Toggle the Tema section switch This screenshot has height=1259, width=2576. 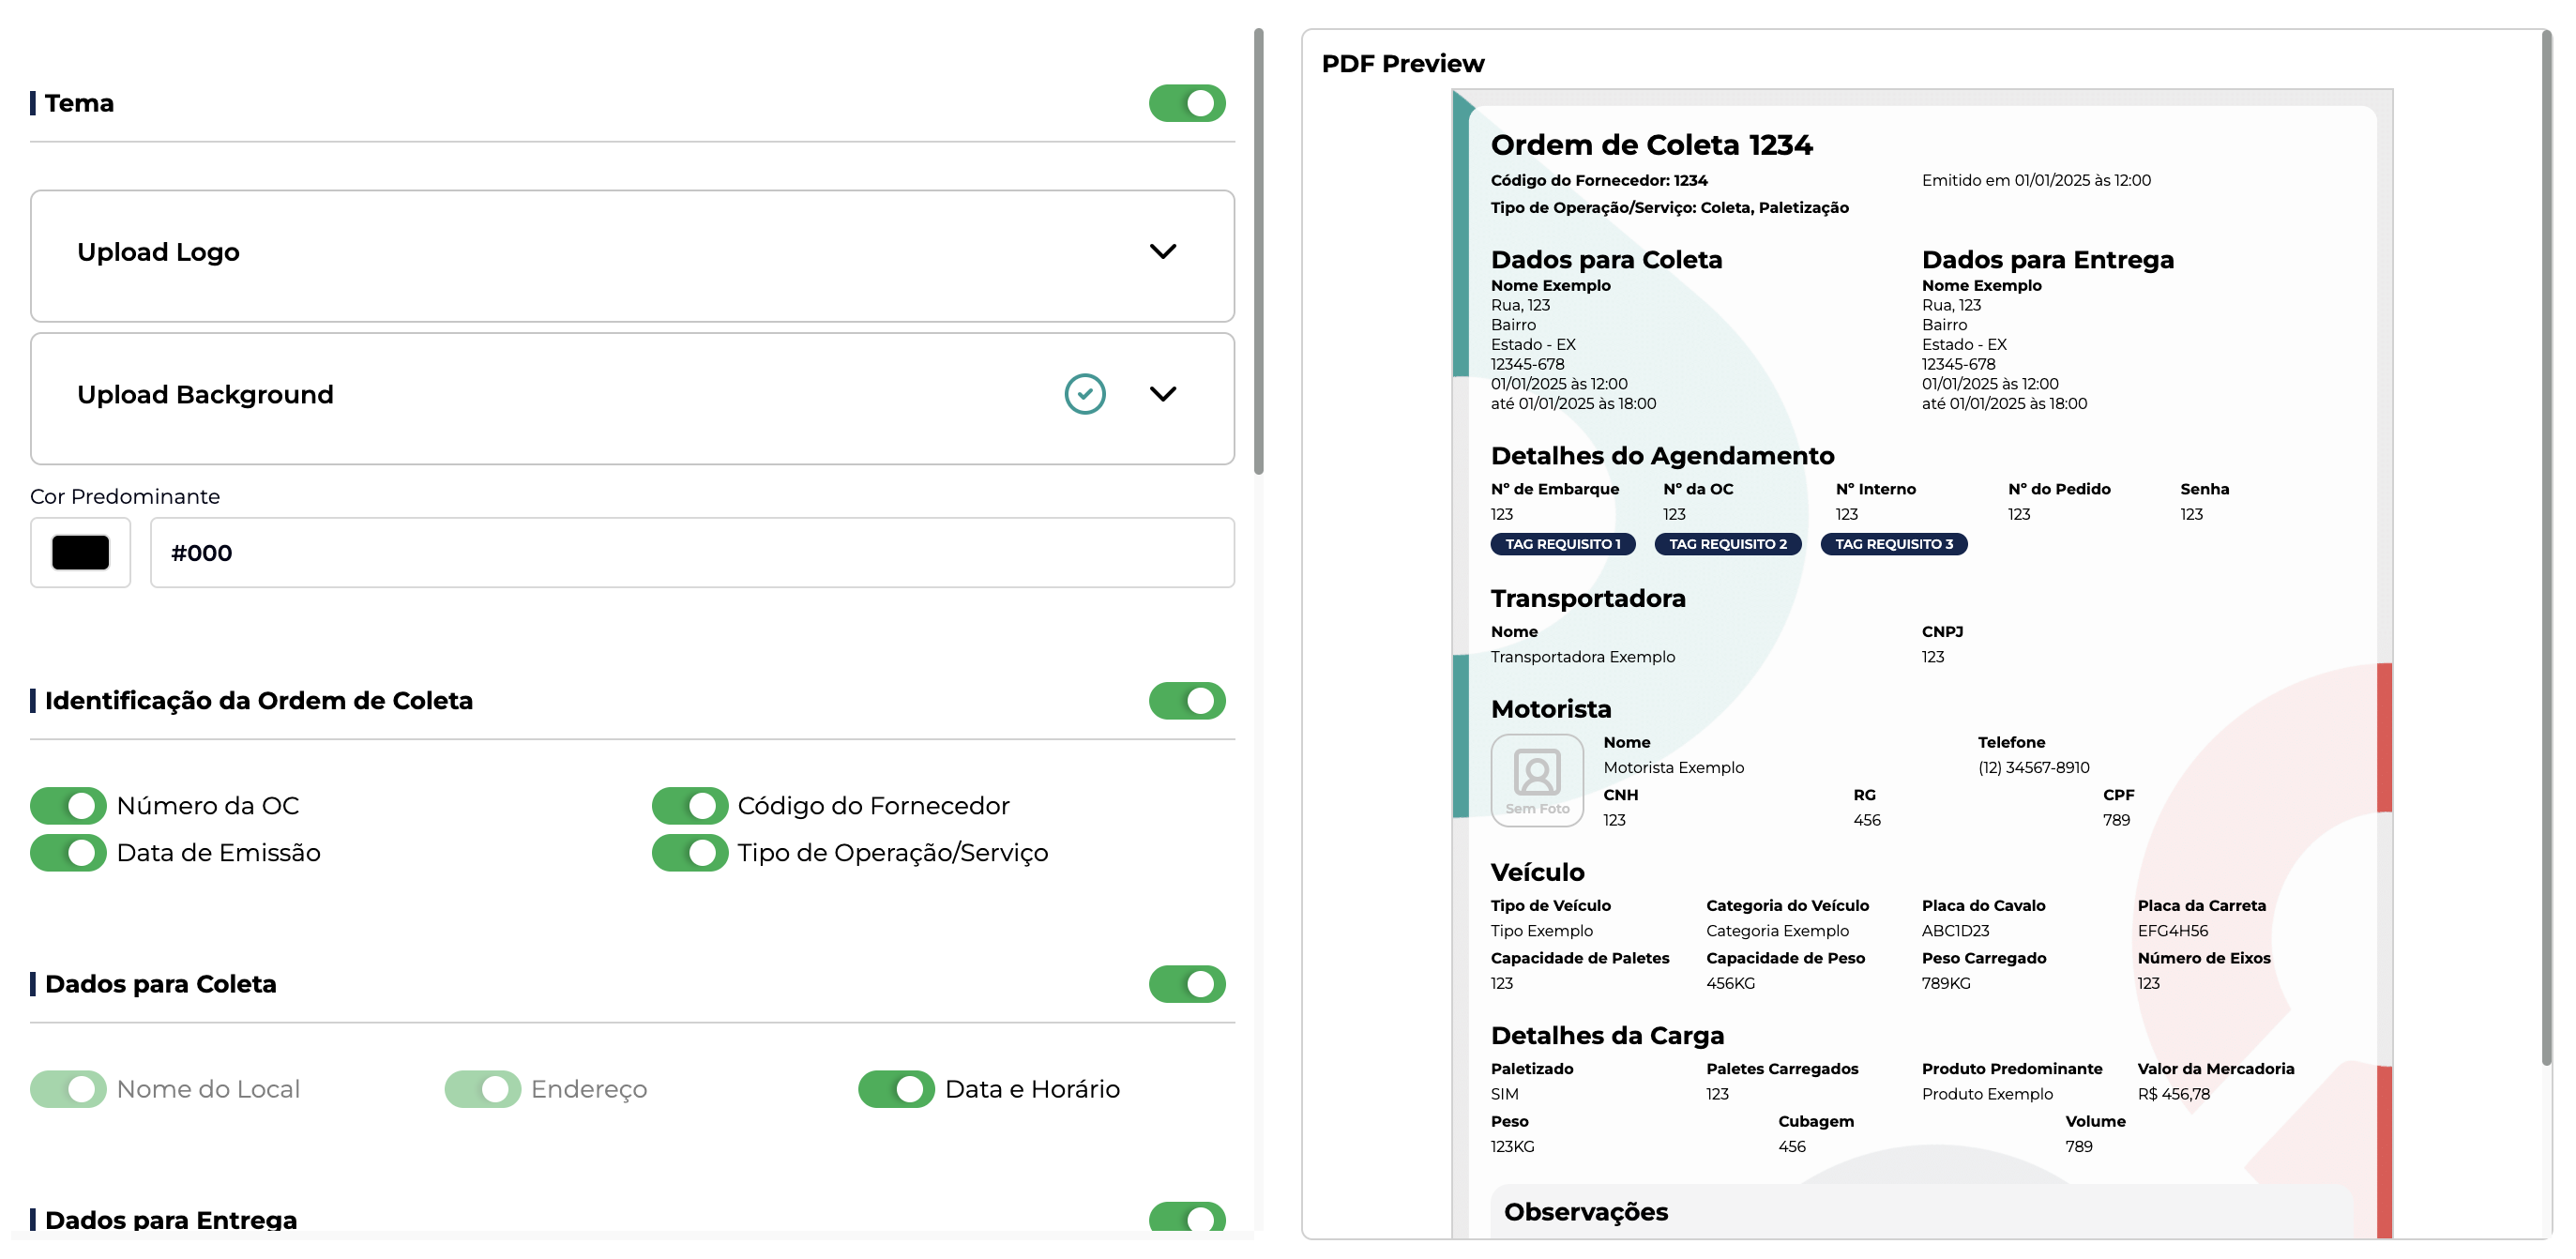(1186, 103)
